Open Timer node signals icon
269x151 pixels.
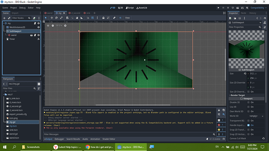click(x=39, y=39)
